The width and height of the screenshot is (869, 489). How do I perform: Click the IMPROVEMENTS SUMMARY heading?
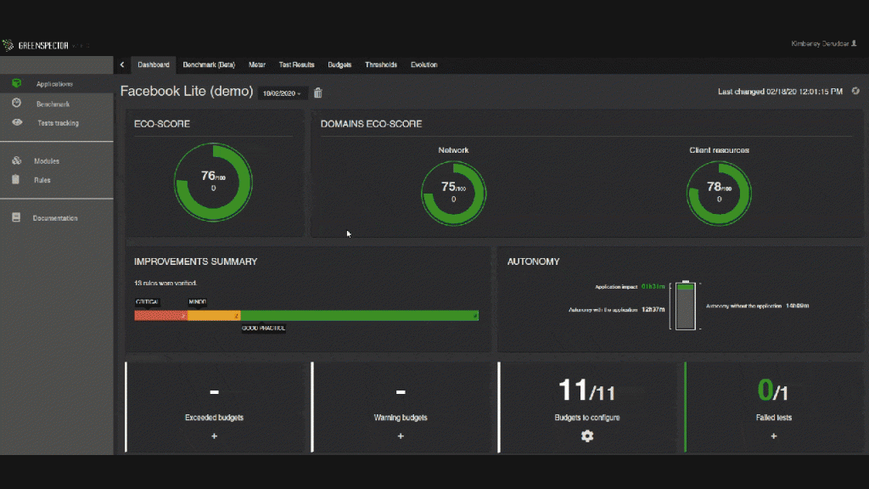click(196, 261)
